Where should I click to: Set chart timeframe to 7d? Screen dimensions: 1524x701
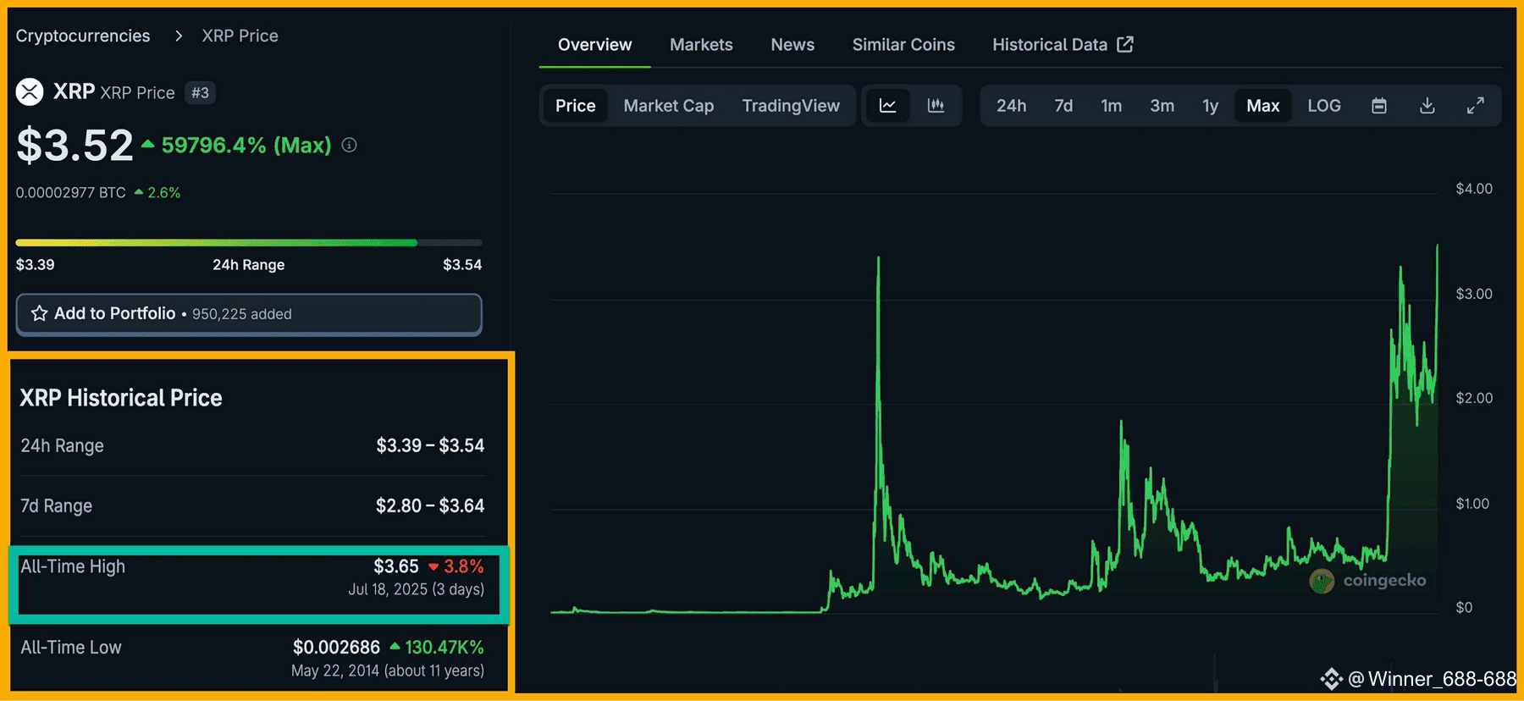click(x=1063, y=106)
